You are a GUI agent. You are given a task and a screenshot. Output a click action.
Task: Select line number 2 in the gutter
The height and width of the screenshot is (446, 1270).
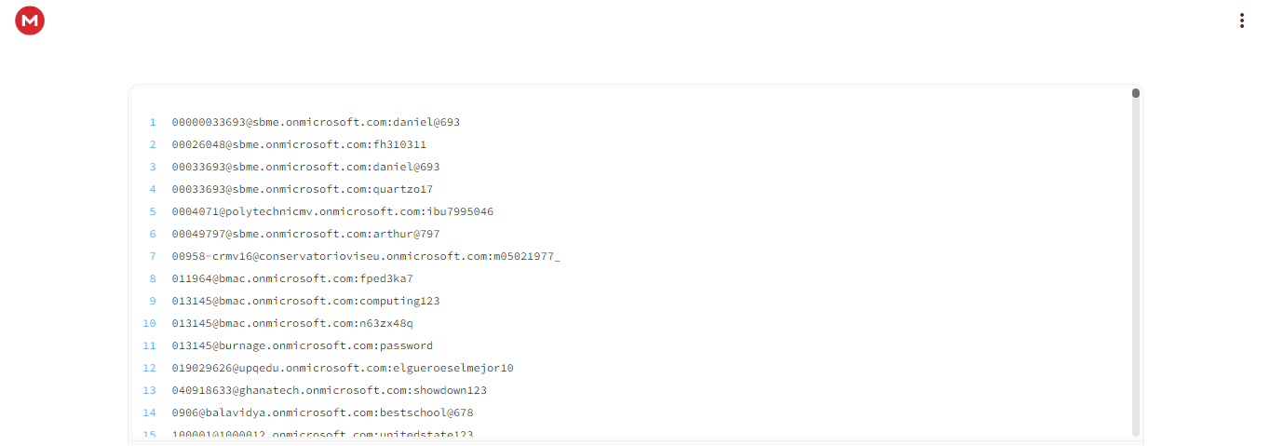tap(153, 144)
